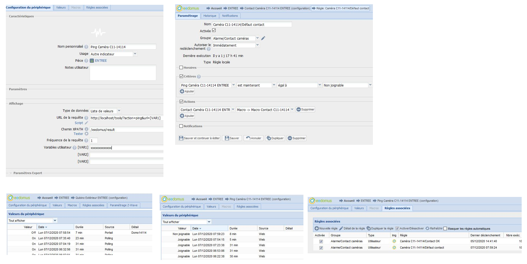Toggle the Activée checkbox
This screenshot has width=527, height=264.
[x=214, y=31]
